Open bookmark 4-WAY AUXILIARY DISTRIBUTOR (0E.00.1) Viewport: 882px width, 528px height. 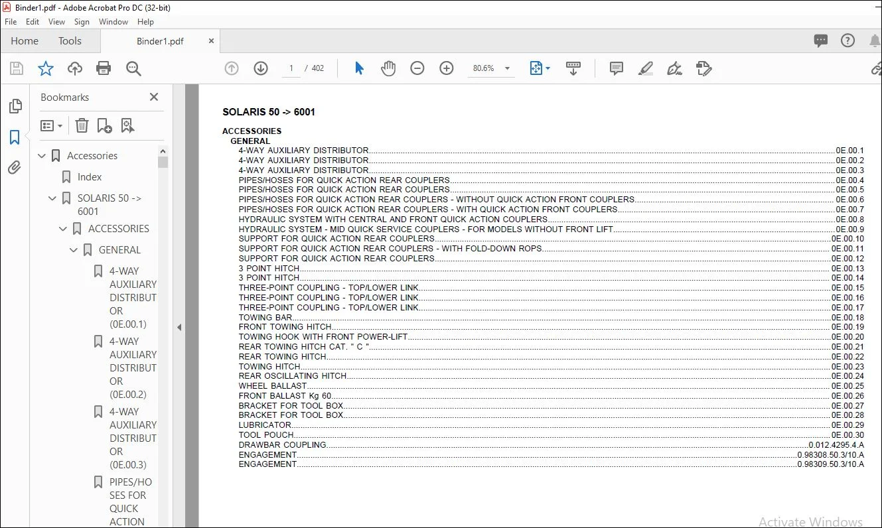pos(133,297)
